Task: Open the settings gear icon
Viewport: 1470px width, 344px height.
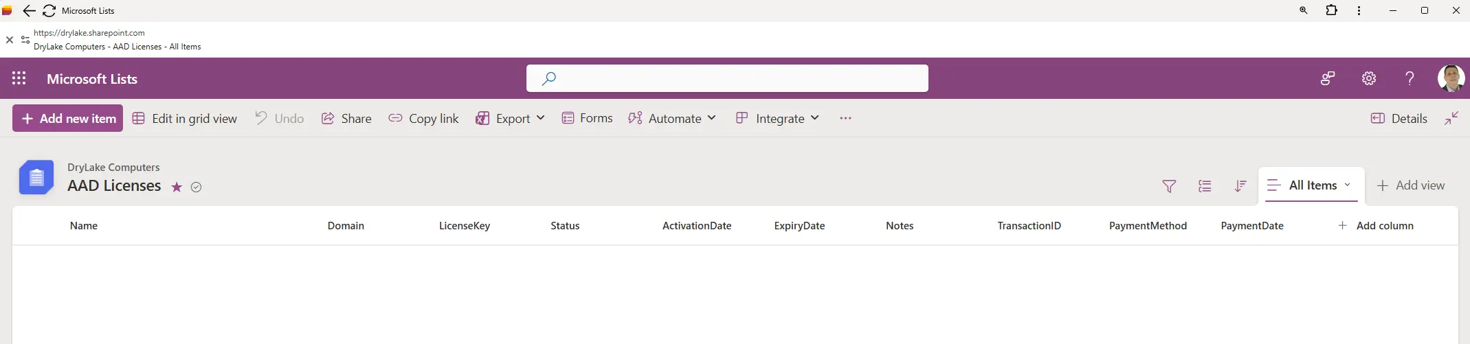Action: pos(1368,78)
